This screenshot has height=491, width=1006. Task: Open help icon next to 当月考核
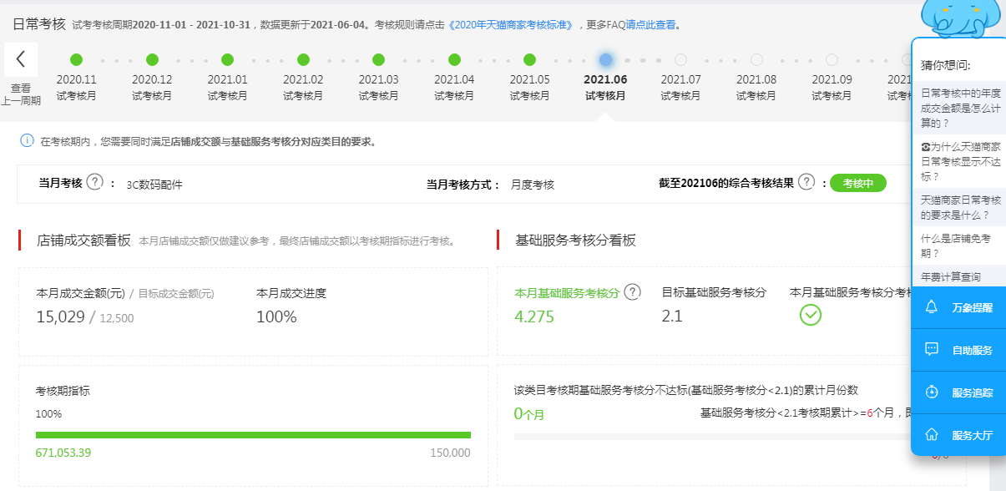(94, 182)
